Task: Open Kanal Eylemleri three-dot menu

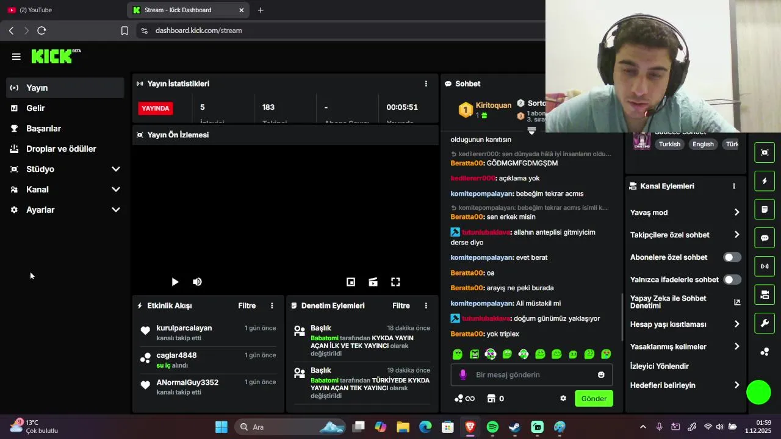Action: (x=734, y=186)
